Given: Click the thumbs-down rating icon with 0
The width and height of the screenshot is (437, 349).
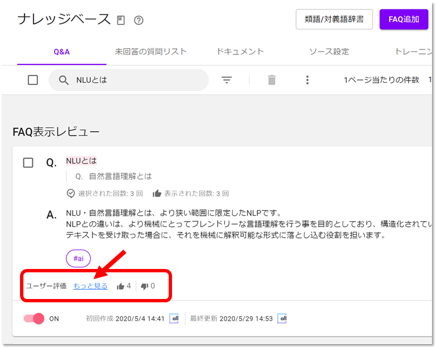Looking at the screenshot, I should point(145,286).
